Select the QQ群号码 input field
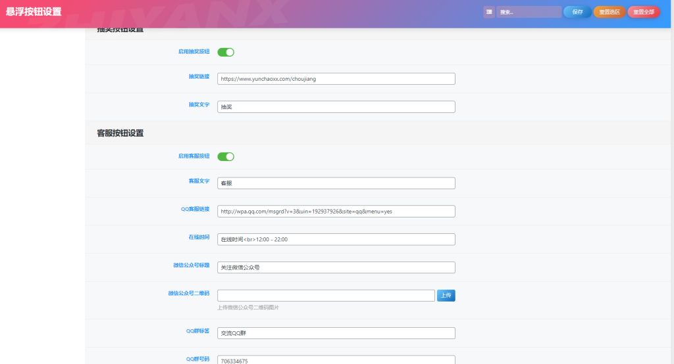This screenshot has height=364, width=674. click(336, 359)
